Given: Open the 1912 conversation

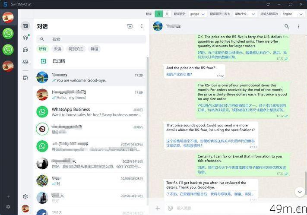Looking at the screenshot, I should pos(90,212).
